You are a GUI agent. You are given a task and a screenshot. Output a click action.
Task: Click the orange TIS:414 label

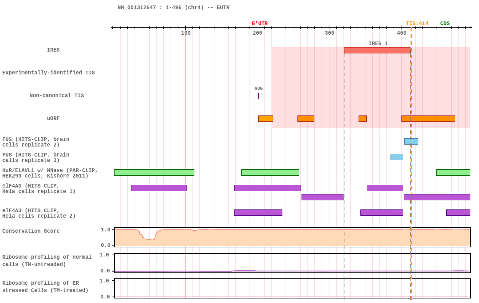(x=417, y=24)
